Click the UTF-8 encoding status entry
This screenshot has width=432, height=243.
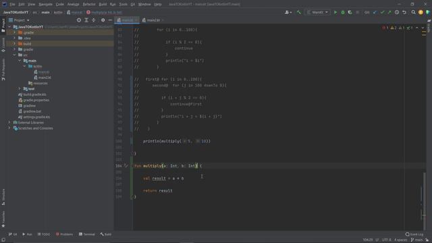click(x=387, y=240)
